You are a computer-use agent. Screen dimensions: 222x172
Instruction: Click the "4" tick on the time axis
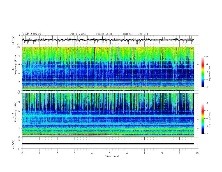(92, 153)
